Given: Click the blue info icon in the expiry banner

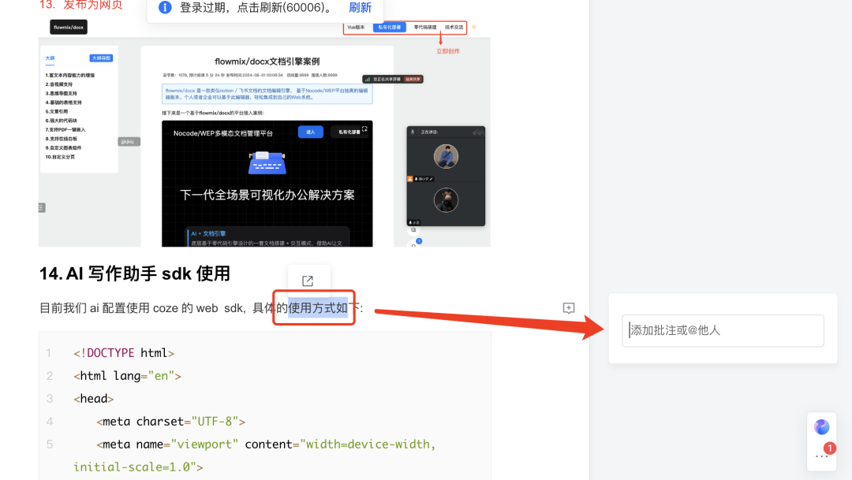Looking at the screenshot, I should pyautogui.click(x=163, y=7).
